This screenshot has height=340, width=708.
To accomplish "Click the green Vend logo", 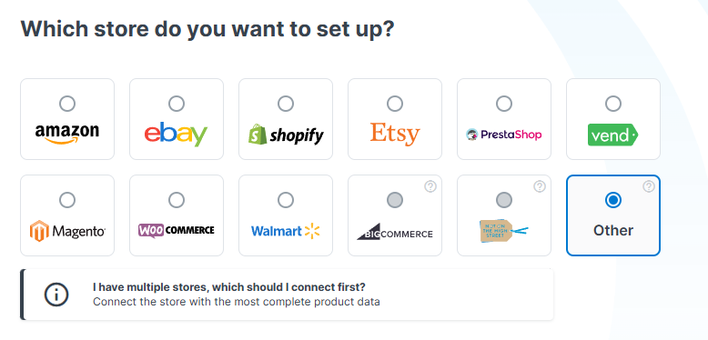I will [612, 135].
